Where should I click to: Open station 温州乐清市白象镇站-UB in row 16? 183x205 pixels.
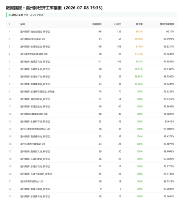click(x=33, y=144)
